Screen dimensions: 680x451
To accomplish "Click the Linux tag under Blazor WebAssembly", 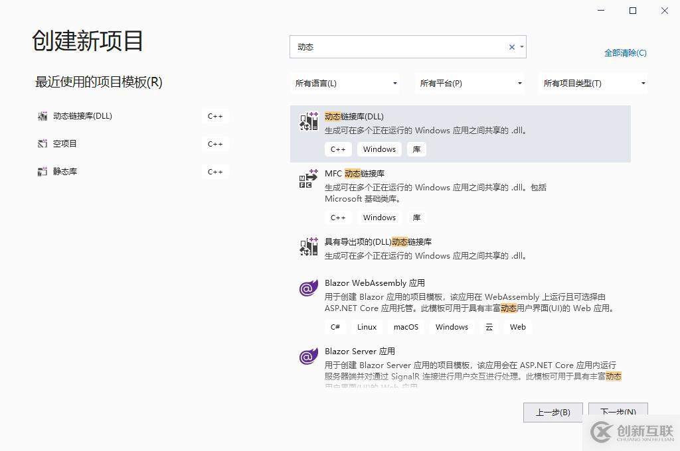I will pos(367,327).
